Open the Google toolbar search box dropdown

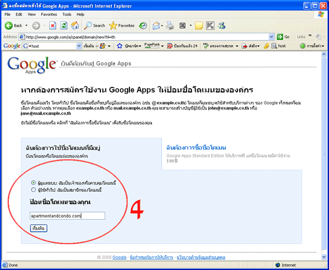point(79,46)
